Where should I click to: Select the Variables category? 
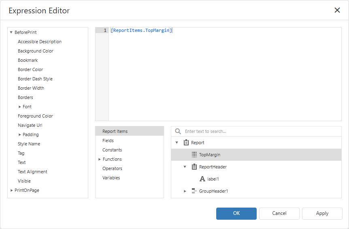click(111, 178)
